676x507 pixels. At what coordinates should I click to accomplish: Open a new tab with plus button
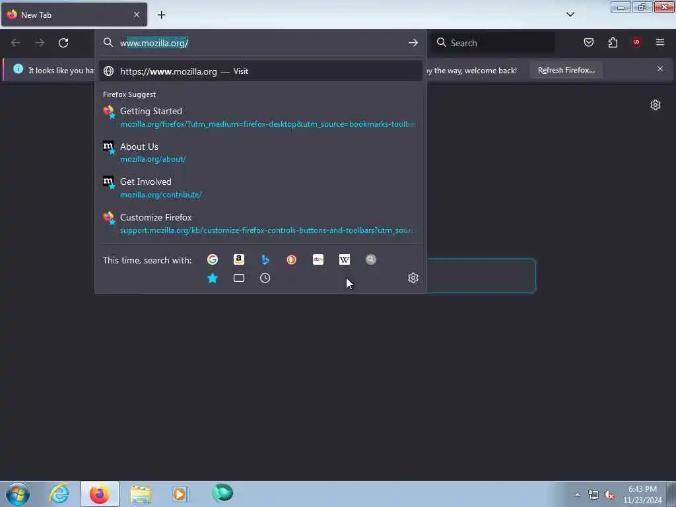click(161, 15)
